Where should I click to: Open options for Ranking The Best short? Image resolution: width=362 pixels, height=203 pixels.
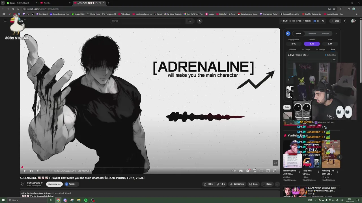(x=338, y=171)
